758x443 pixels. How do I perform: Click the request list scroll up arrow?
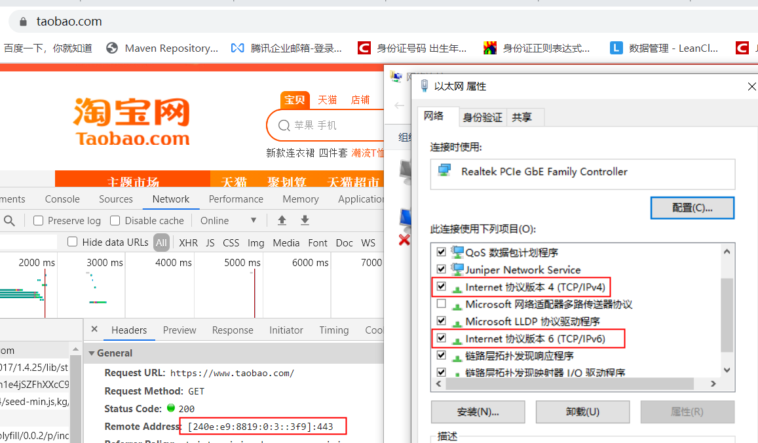[x=75, y=349]
